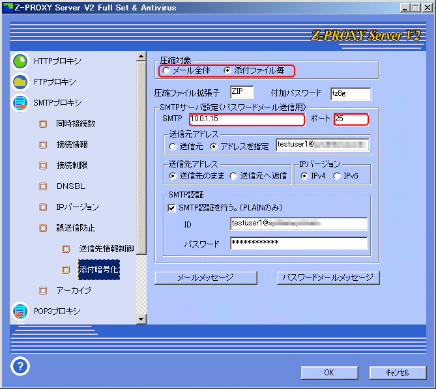Viewport: 436px width, 389px height.
Task: Open help with the question mark icon
Action: [x=20, y=366]
